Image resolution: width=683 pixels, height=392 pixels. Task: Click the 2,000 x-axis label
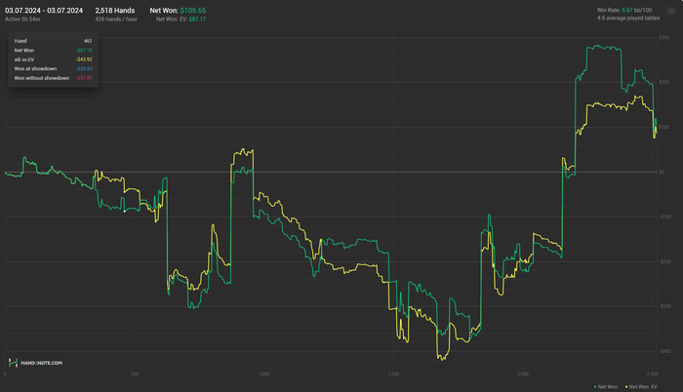pos(523,373)
